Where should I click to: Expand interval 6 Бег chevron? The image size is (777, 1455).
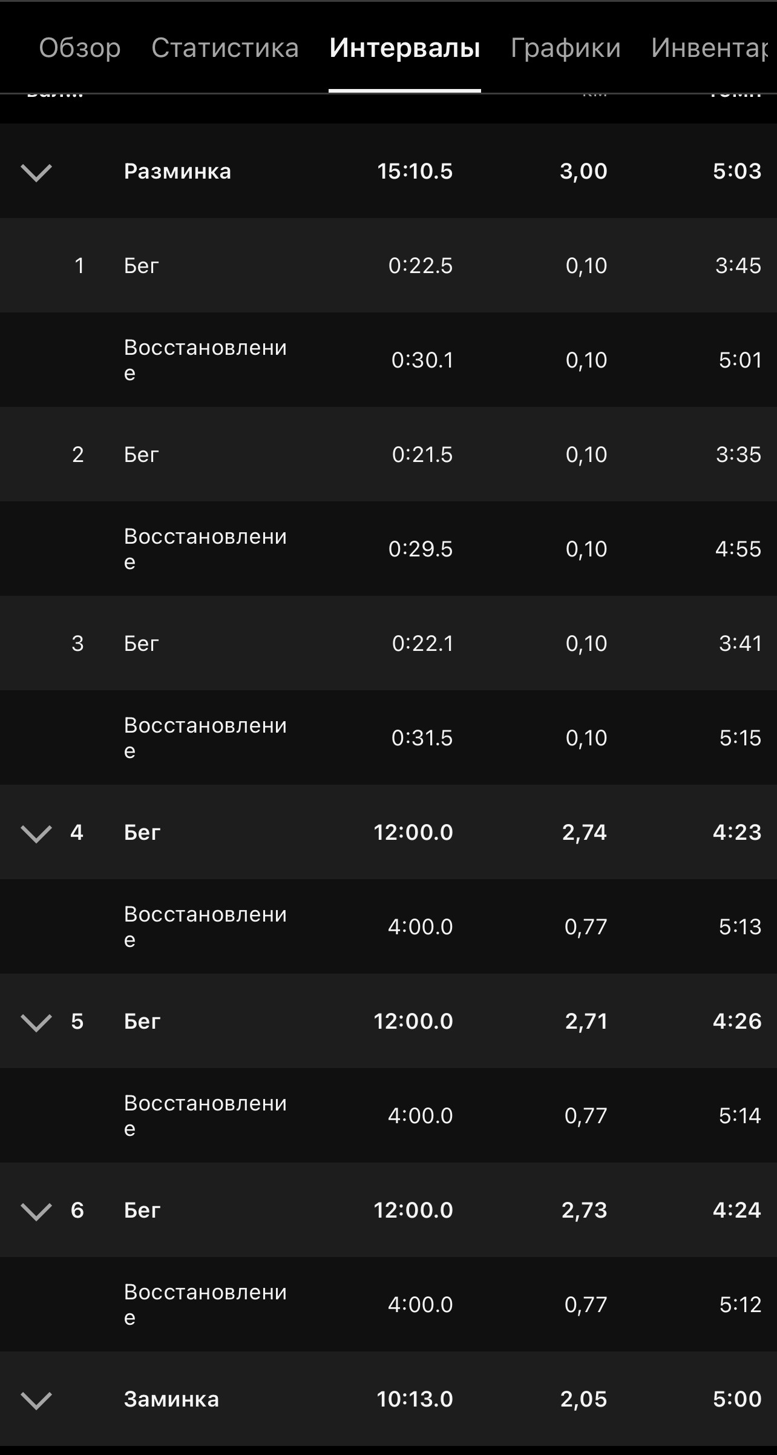pos(36,1212)
